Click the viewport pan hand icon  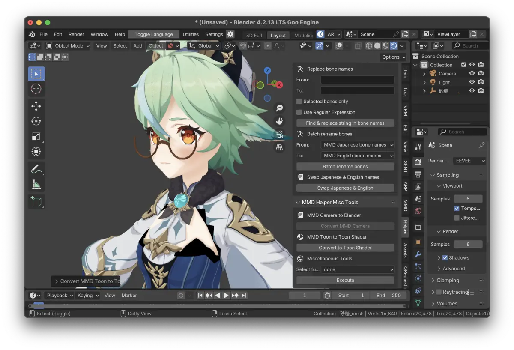click(x=279, y=121)
